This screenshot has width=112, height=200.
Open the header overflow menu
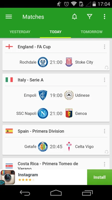tap(104, 17)
